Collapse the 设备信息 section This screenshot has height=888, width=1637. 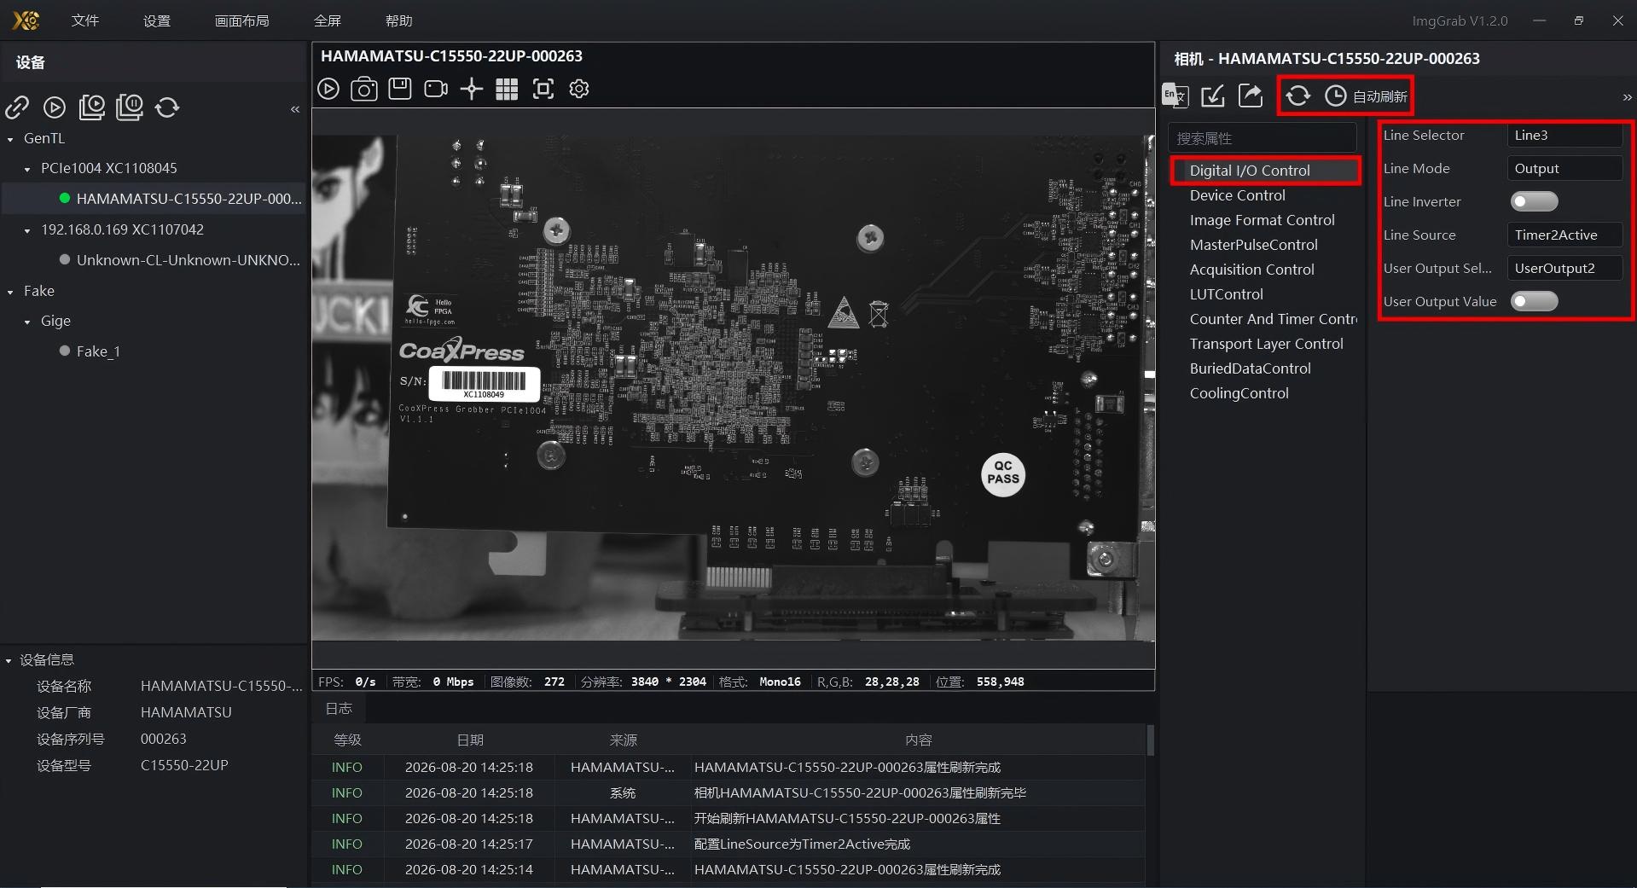click(9, 660)
